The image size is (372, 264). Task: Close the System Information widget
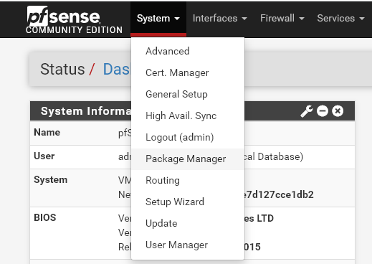338,111
